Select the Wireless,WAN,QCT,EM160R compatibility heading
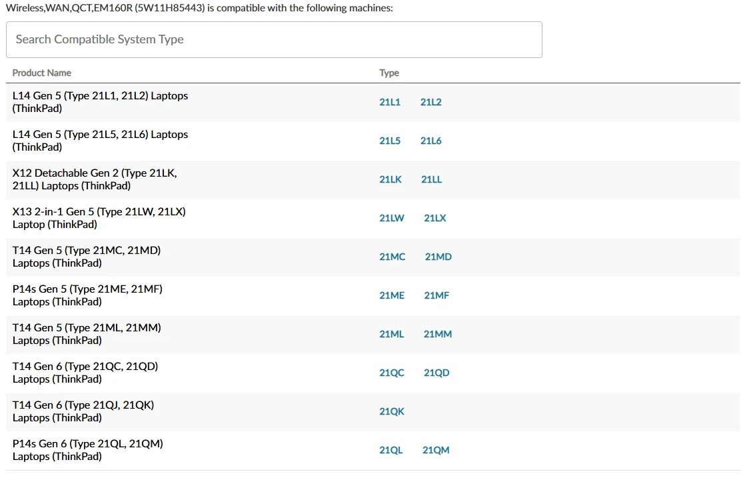 (199, 8)
